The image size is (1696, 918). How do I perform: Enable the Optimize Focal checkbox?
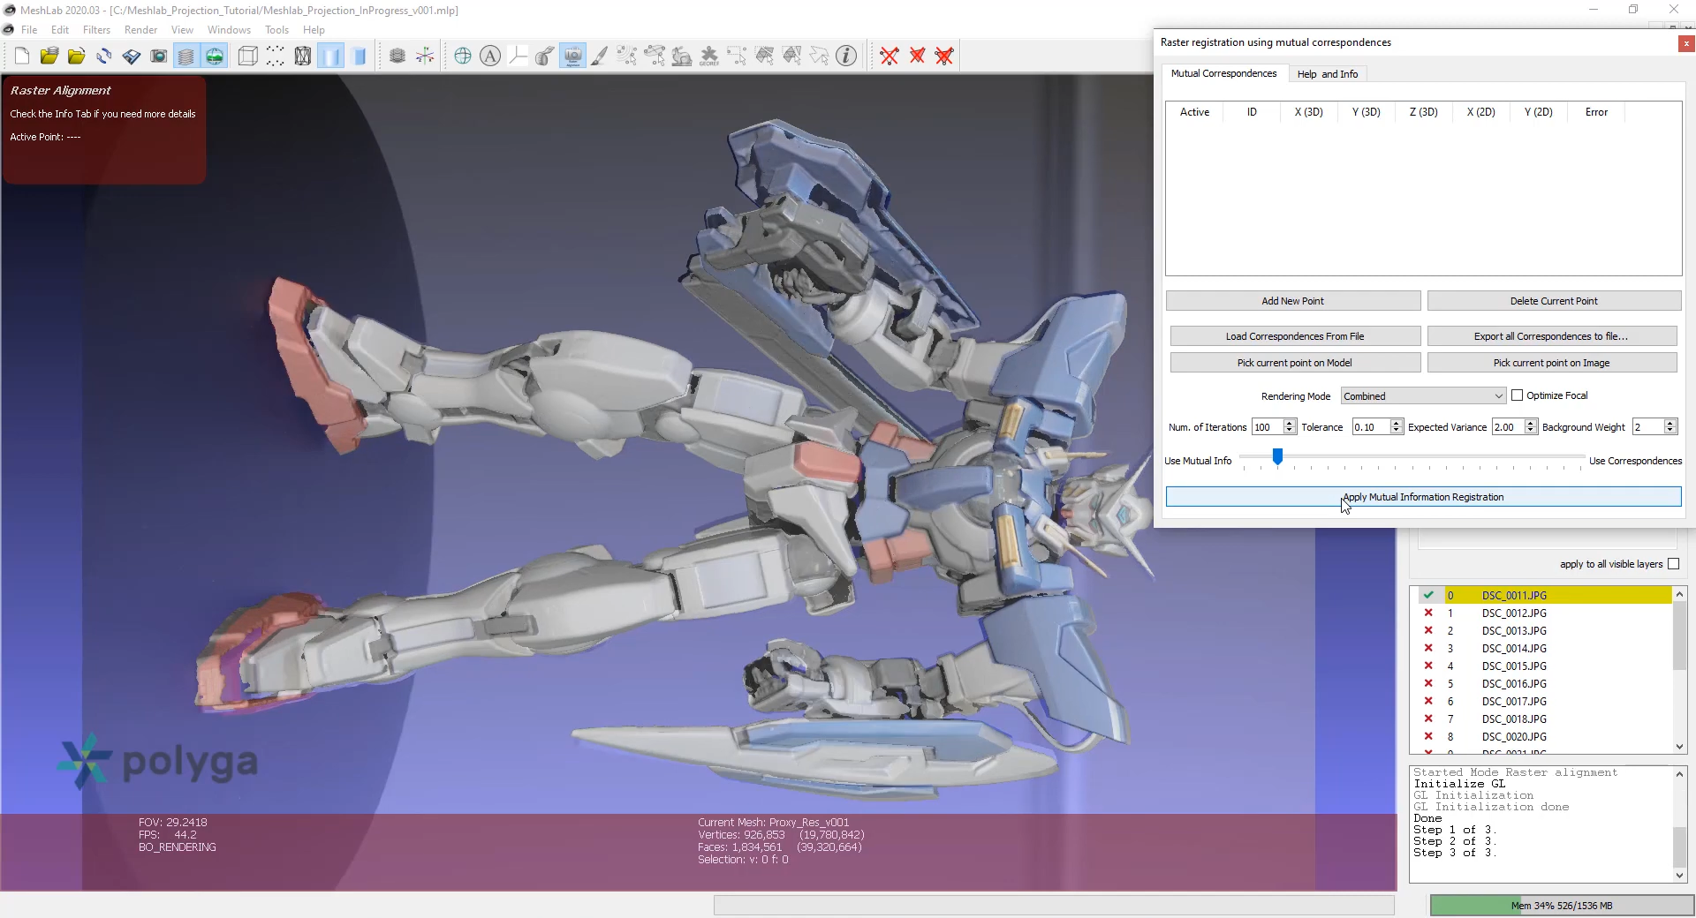[1518, 395]
